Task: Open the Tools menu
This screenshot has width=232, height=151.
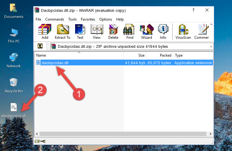Action: [x=72, y=19]
